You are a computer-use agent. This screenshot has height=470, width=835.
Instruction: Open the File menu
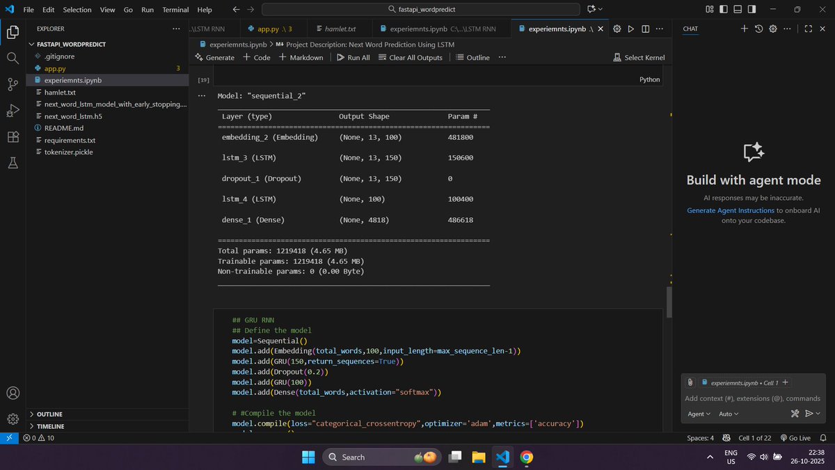(x=29, y=10)
